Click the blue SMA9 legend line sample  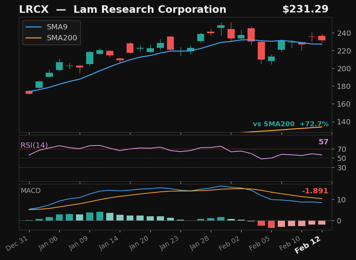[34, 27]
